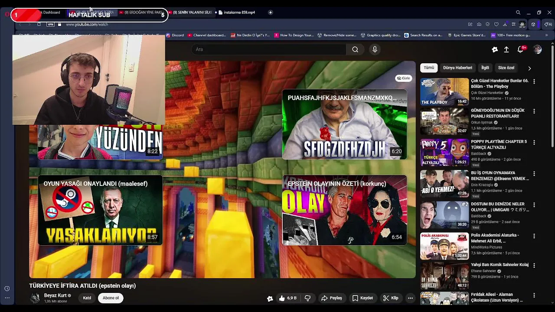Expand the hidden bookmarks overflow chevron
555x312 pixels.
point(546,35)
